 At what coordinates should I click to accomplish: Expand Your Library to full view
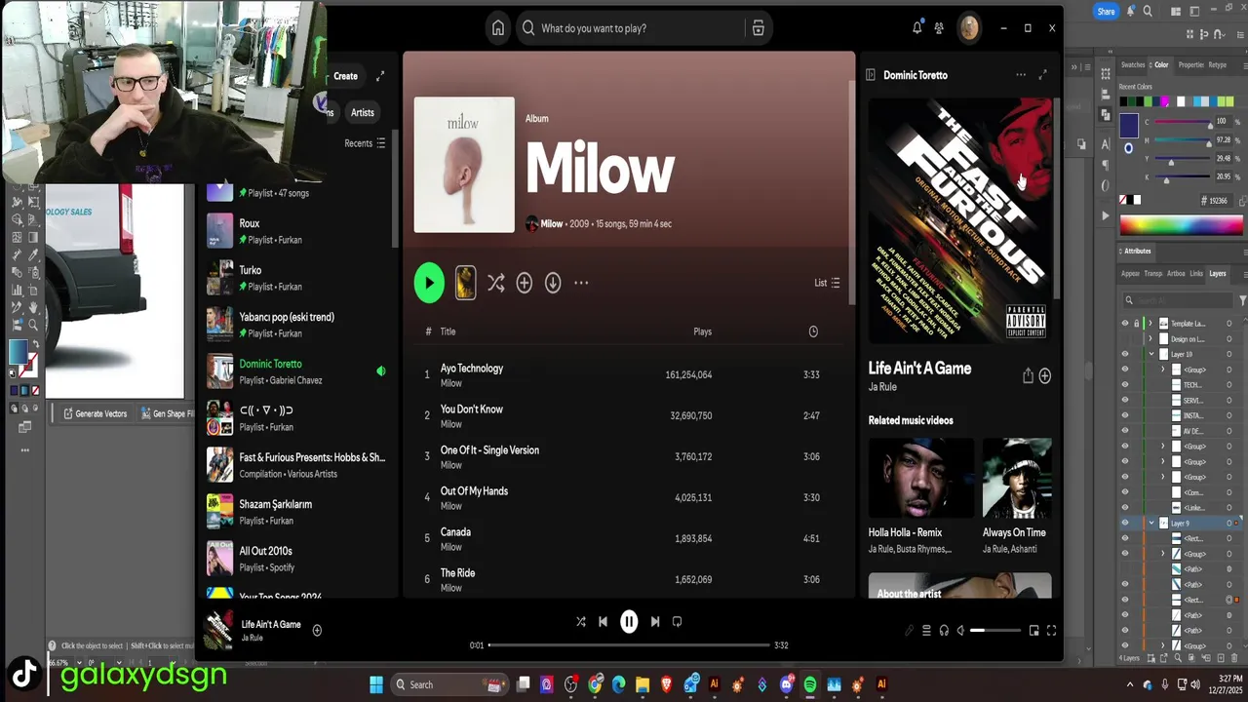click(x=380, y=76)
